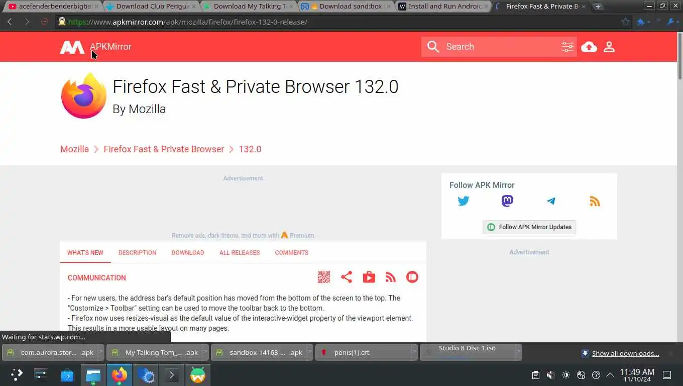The height and width of the screenshot is (386, 683).
Task: Expand Studio 8 Disc 1.iso options arrow
Action: tap(518, 352)
